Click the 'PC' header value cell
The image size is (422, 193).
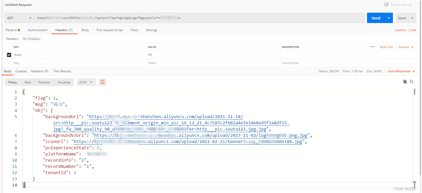(x=213, y=55)
